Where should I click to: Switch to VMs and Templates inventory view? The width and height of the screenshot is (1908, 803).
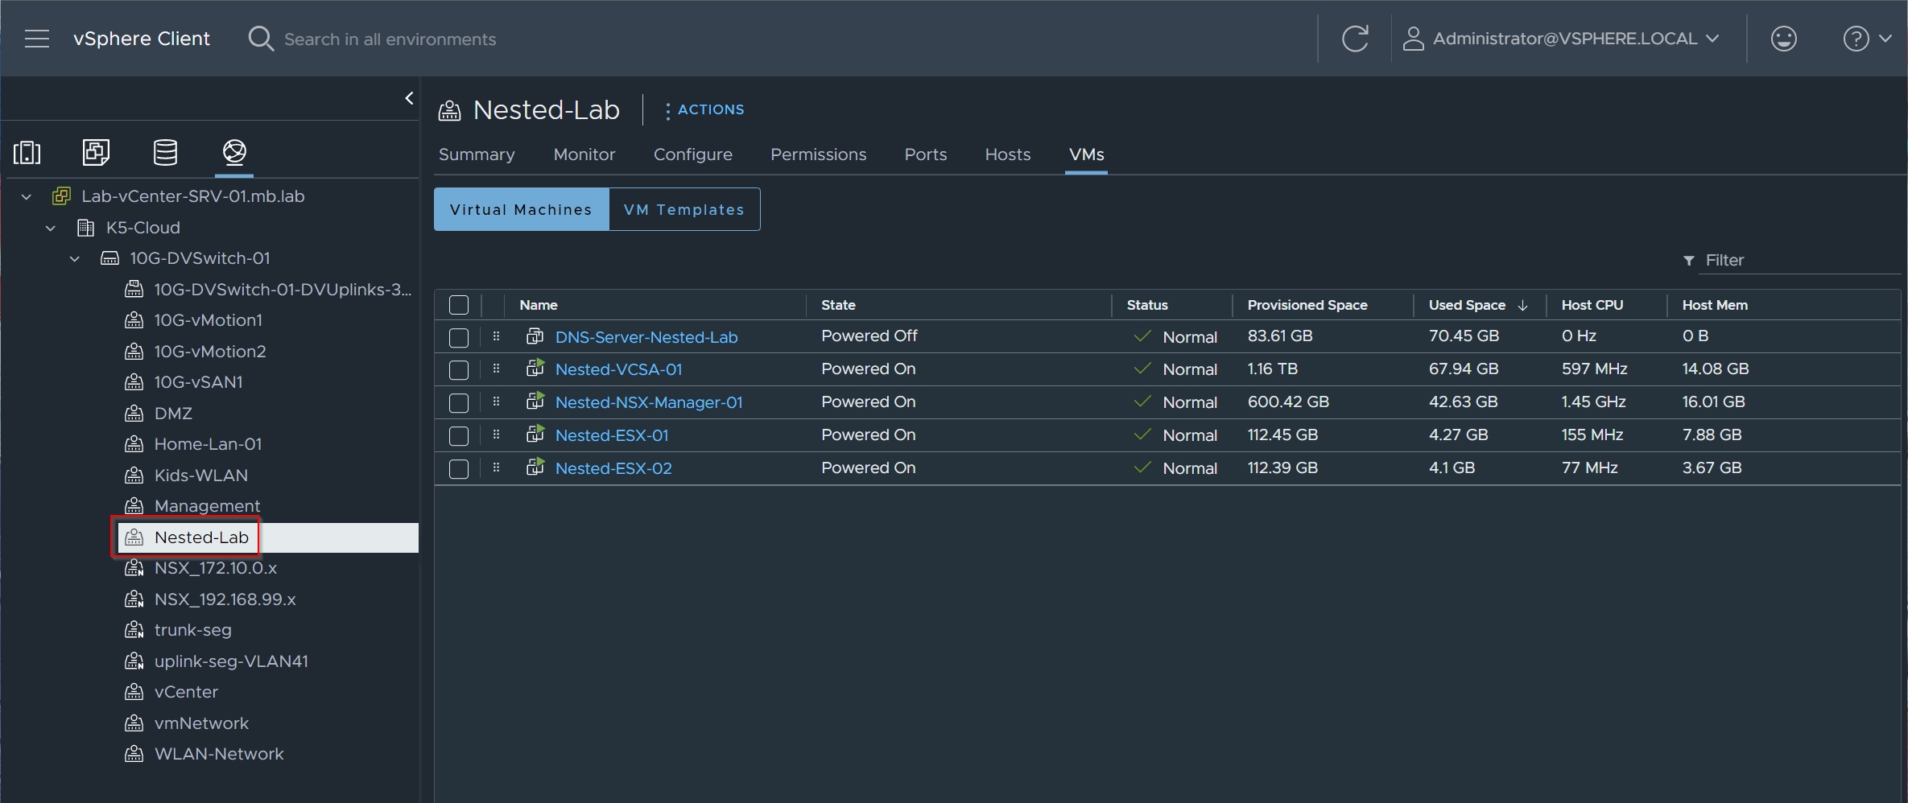click(96, 152)
